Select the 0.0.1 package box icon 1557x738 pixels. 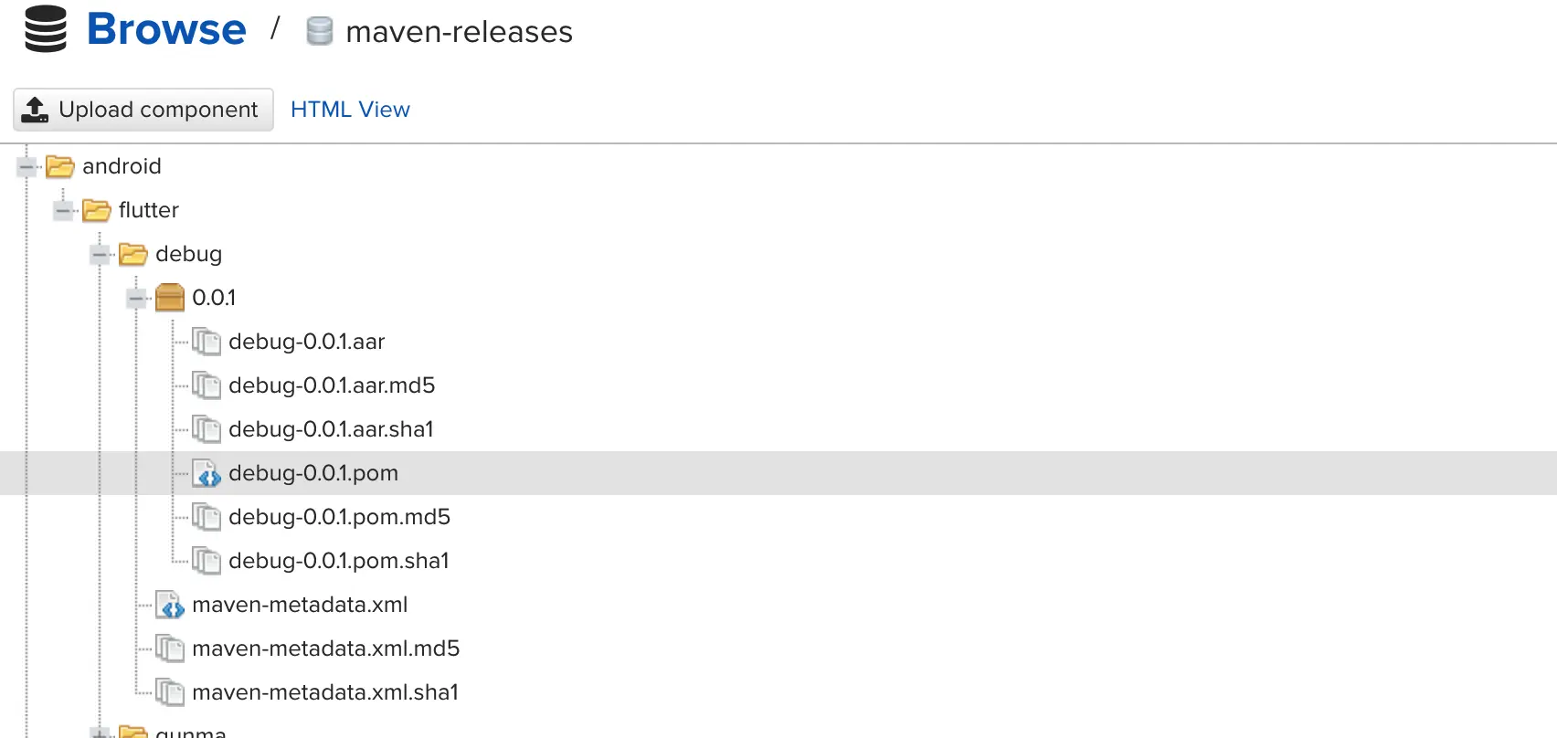(x=170, y=298)
